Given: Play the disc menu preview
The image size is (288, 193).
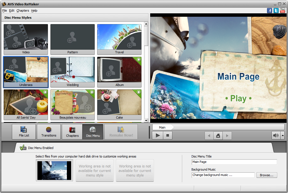Looking at the screenshot, I should pos(158,136).
